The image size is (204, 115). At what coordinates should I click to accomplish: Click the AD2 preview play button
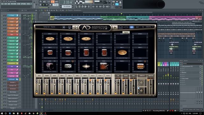(115, 27)
